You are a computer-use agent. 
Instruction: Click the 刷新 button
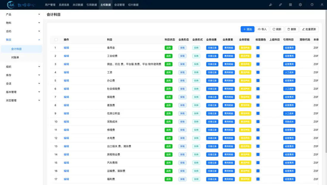coord(277,29)
